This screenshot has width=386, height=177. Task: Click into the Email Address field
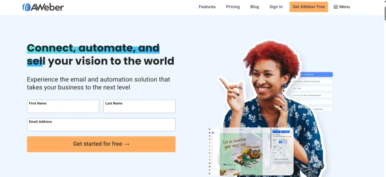pyautogui.click(x=101, y=125)
